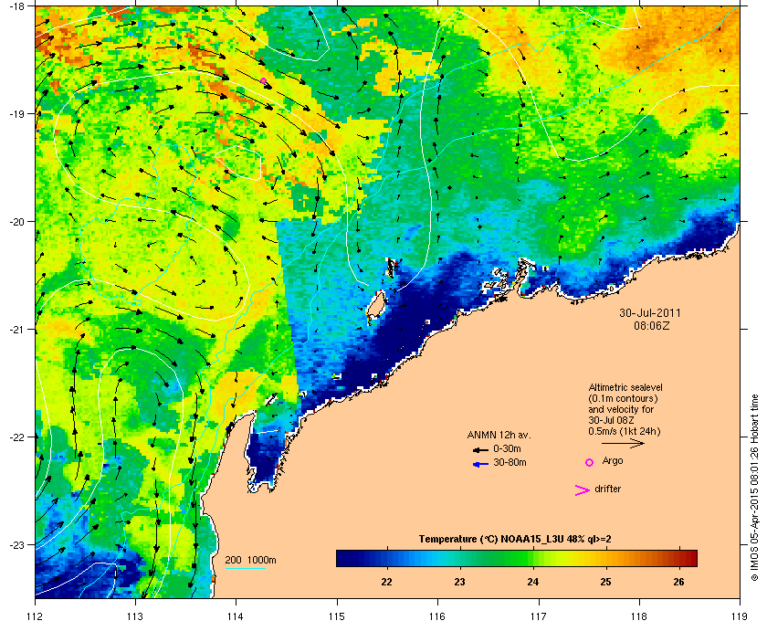Image resolution: width=767 pixels, height=621 pixels.
Task: Click the -19 latitude axis label
Action: click(x=16, y=114)
